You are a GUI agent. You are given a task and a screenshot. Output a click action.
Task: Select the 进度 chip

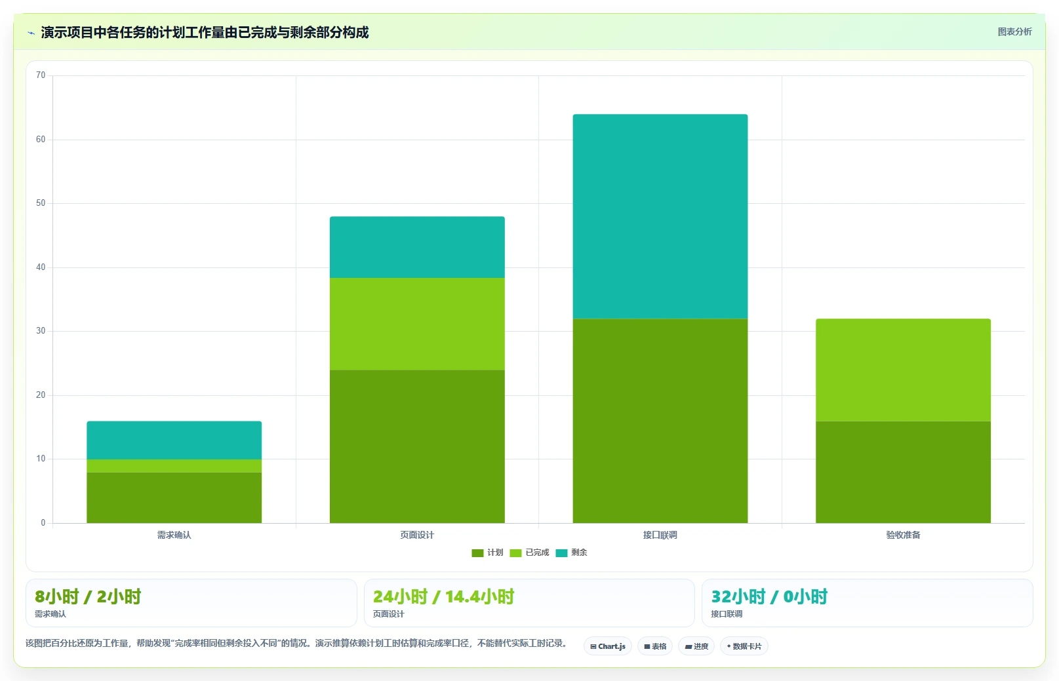[696, 646]
